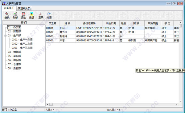Image resolution: width=185 pixels, height=113 pixels.
Task: Maximize the 人事调动管理 window
Action: [174, 3]
